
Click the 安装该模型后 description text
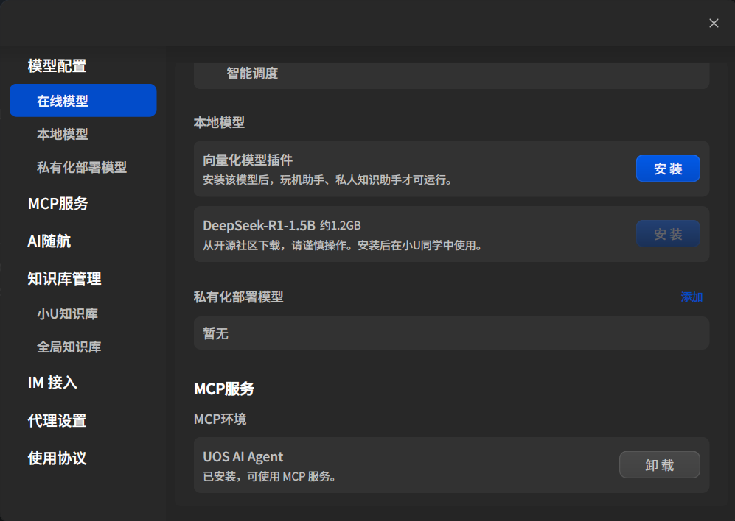327,180
